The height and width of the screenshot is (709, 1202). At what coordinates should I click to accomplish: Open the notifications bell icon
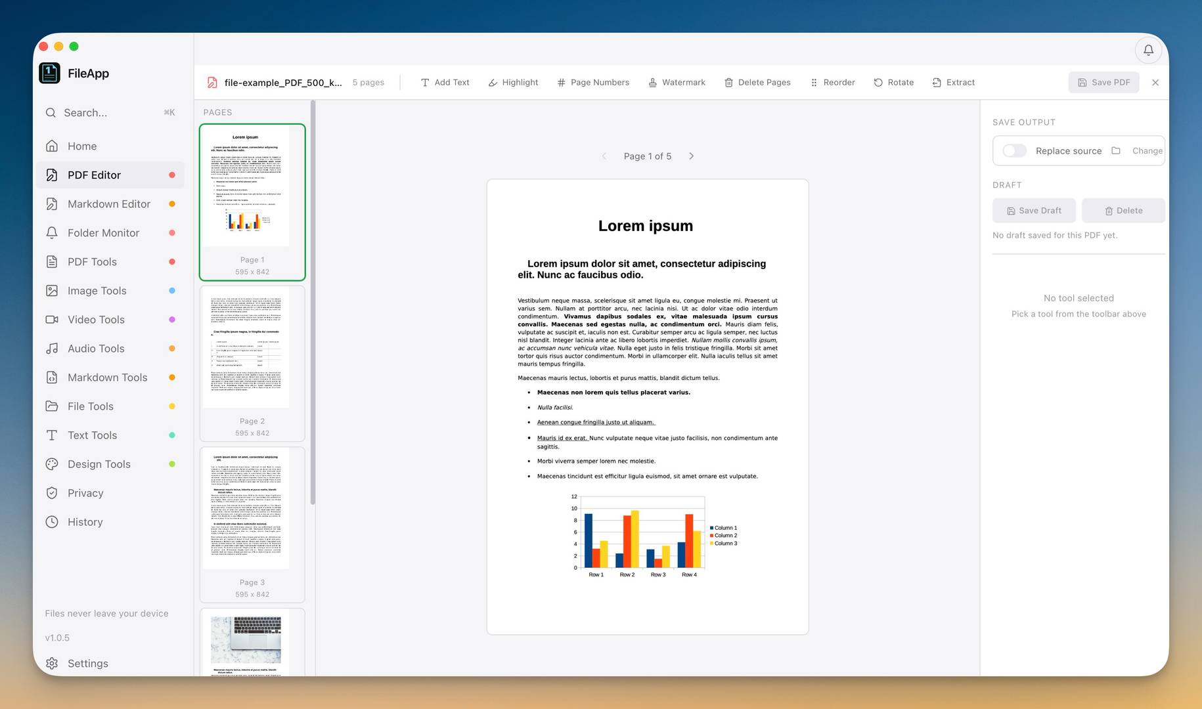click(1148, 50)
